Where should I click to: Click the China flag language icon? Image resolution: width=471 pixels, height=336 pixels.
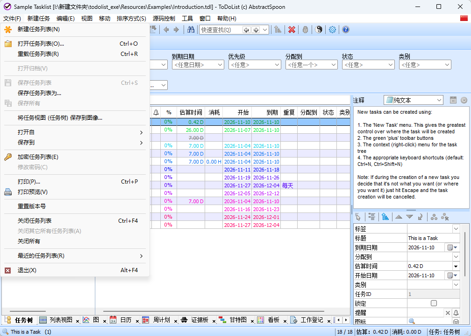(464, 18)
